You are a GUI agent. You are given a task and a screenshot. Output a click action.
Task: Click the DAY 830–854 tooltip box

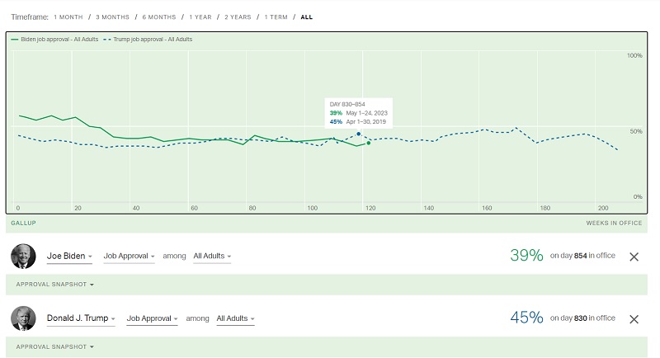(x=359, y=113)
